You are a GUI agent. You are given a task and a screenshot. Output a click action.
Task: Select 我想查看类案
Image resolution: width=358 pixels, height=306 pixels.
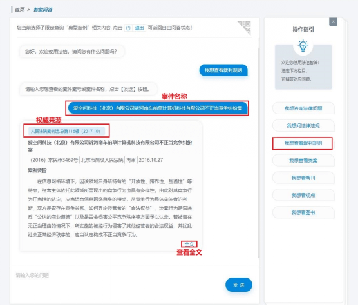click(x=303, y=161)
